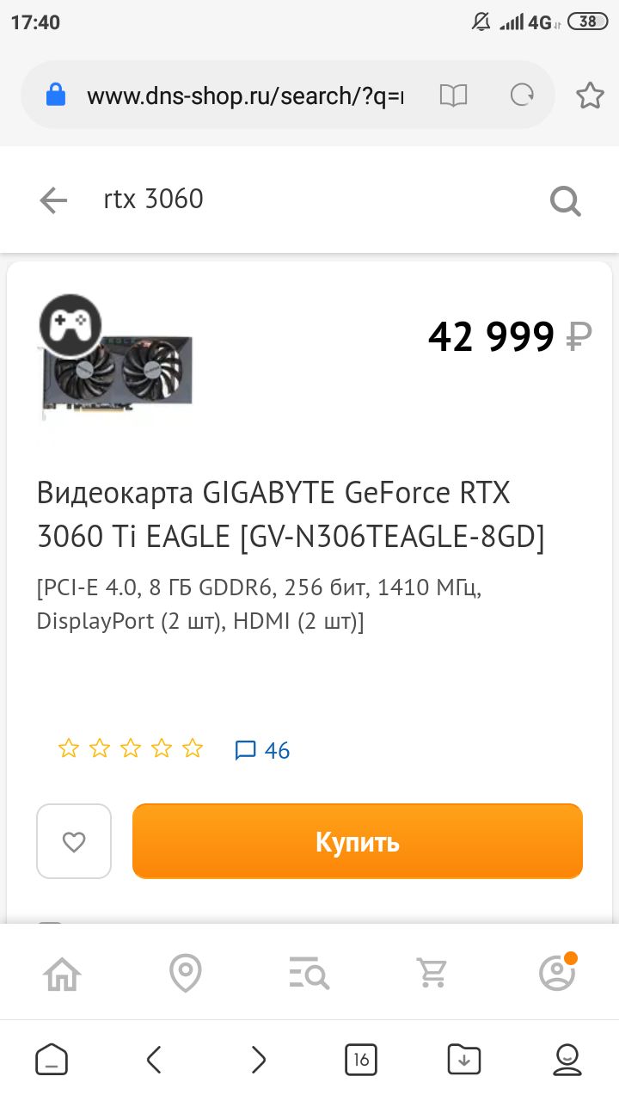Open the shopping cart icon
The width and height of the screenshot is (619, 1101).
click(x=432, y=974)
